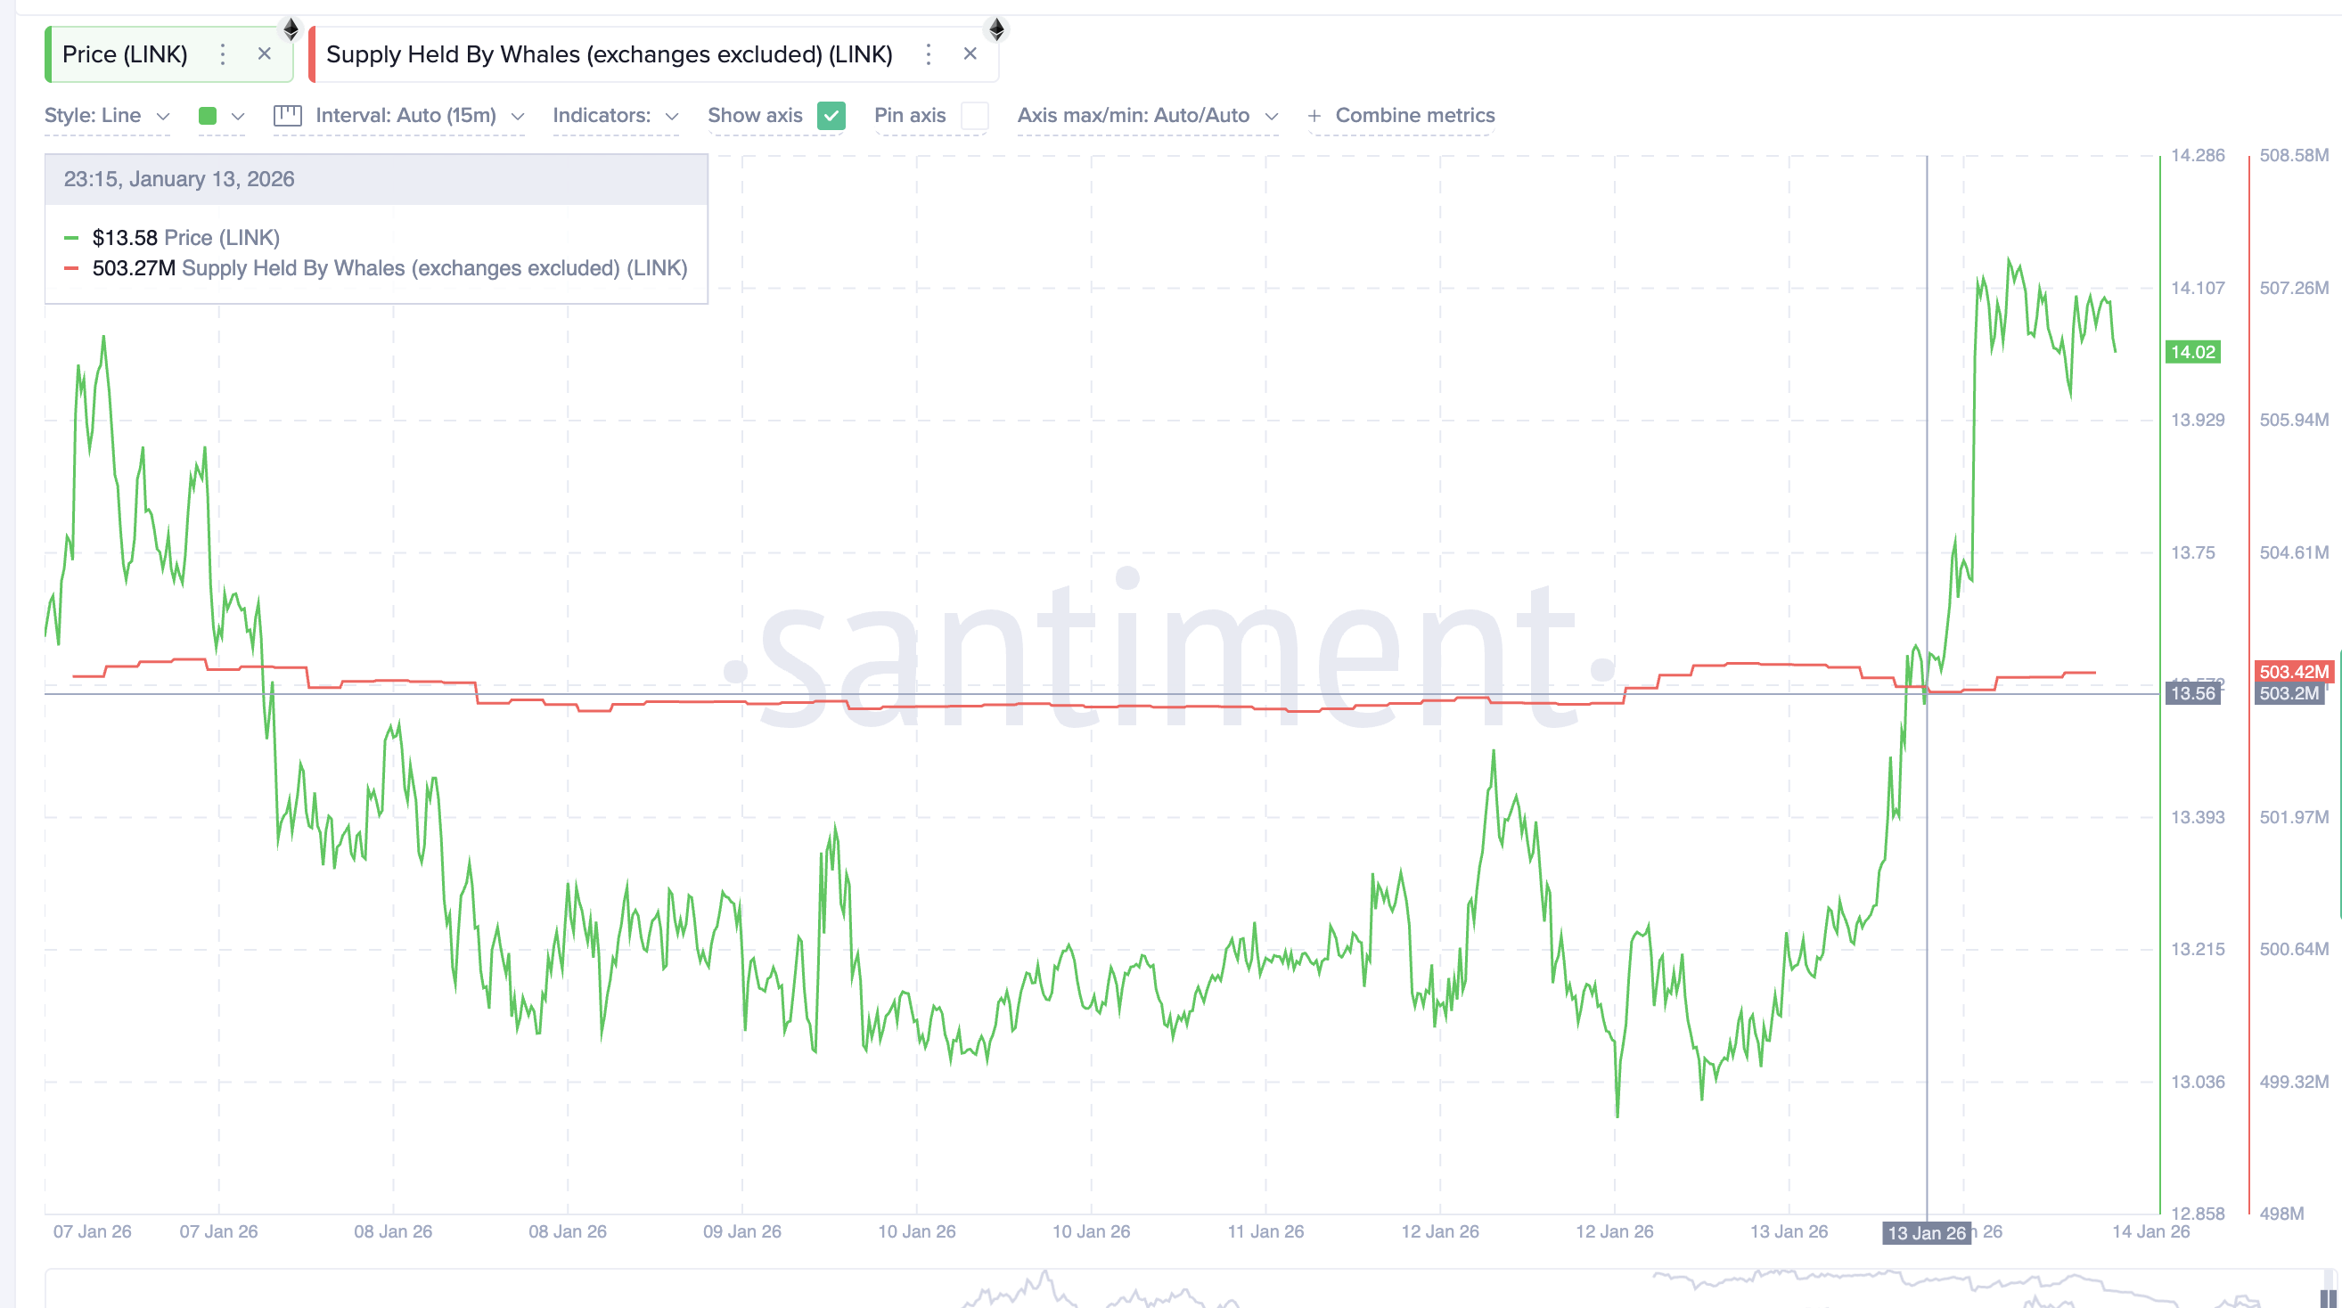Click plus icon beside Combine metrics
The width and height of the screenshot is (2342, 1308).
click(1314, 116)
